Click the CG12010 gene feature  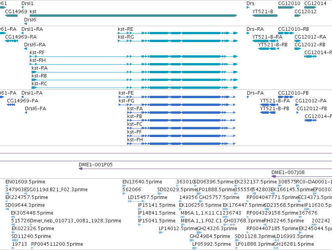286,7
